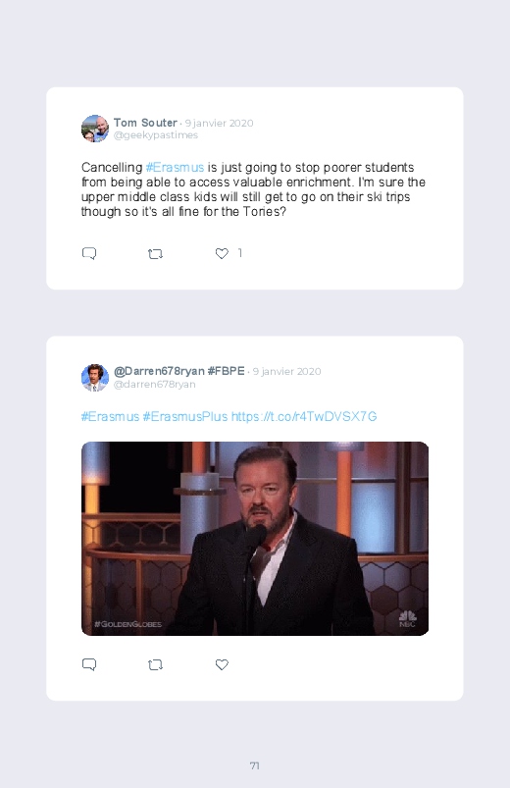The height and width of the screenshot is (788, 510).
Task: Open #Erasmus hashtag in Darren's tweet
Action: pyautogui.click(x=110, y=417)
